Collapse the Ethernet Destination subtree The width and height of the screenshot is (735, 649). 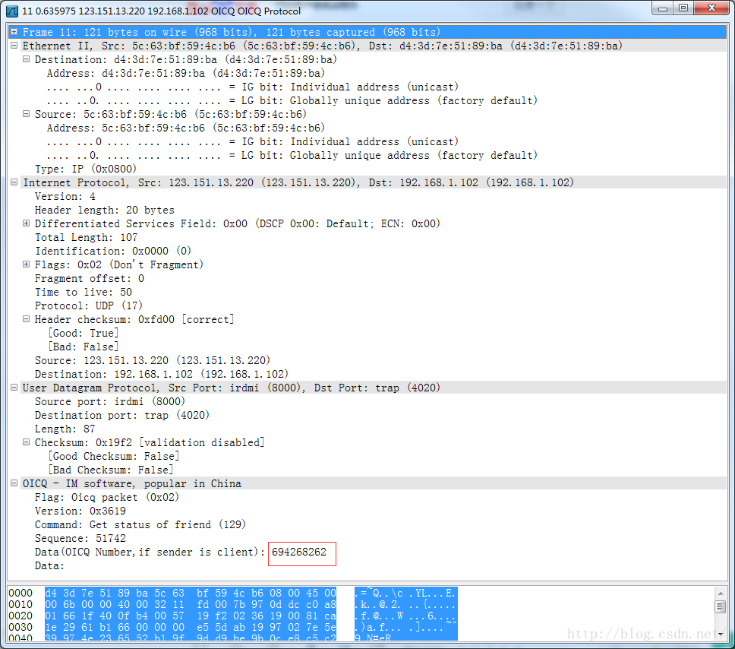click(x=27, y=59)
